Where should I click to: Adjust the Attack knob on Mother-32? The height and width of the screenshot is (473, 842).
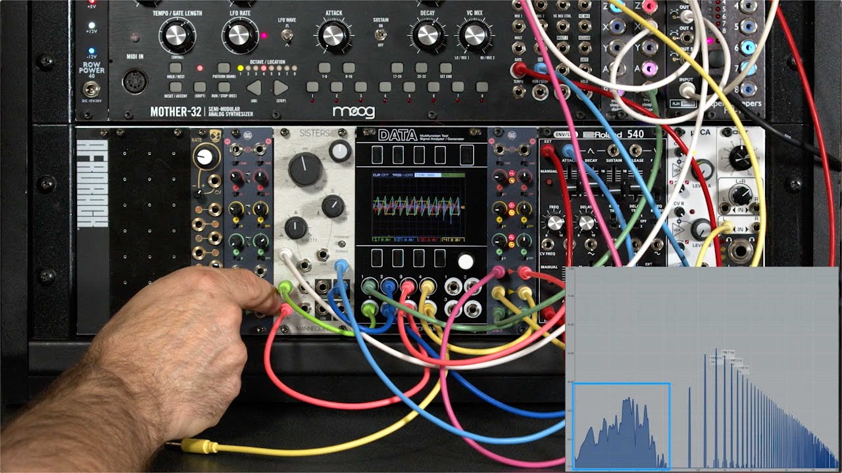(x=334, y=35)
